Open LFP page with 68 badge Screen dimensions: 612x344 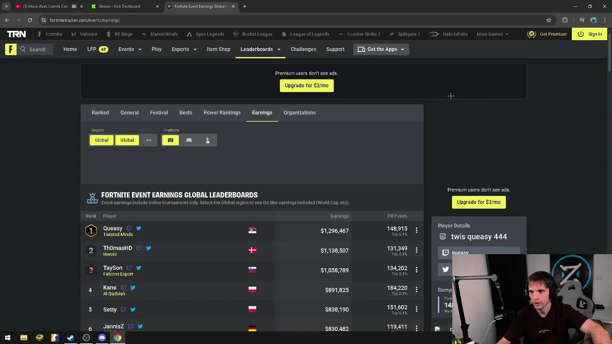click(x=97, y=49)
